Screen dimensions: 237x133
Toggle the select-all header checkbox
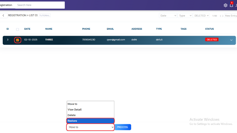click(x=18, y=29)
